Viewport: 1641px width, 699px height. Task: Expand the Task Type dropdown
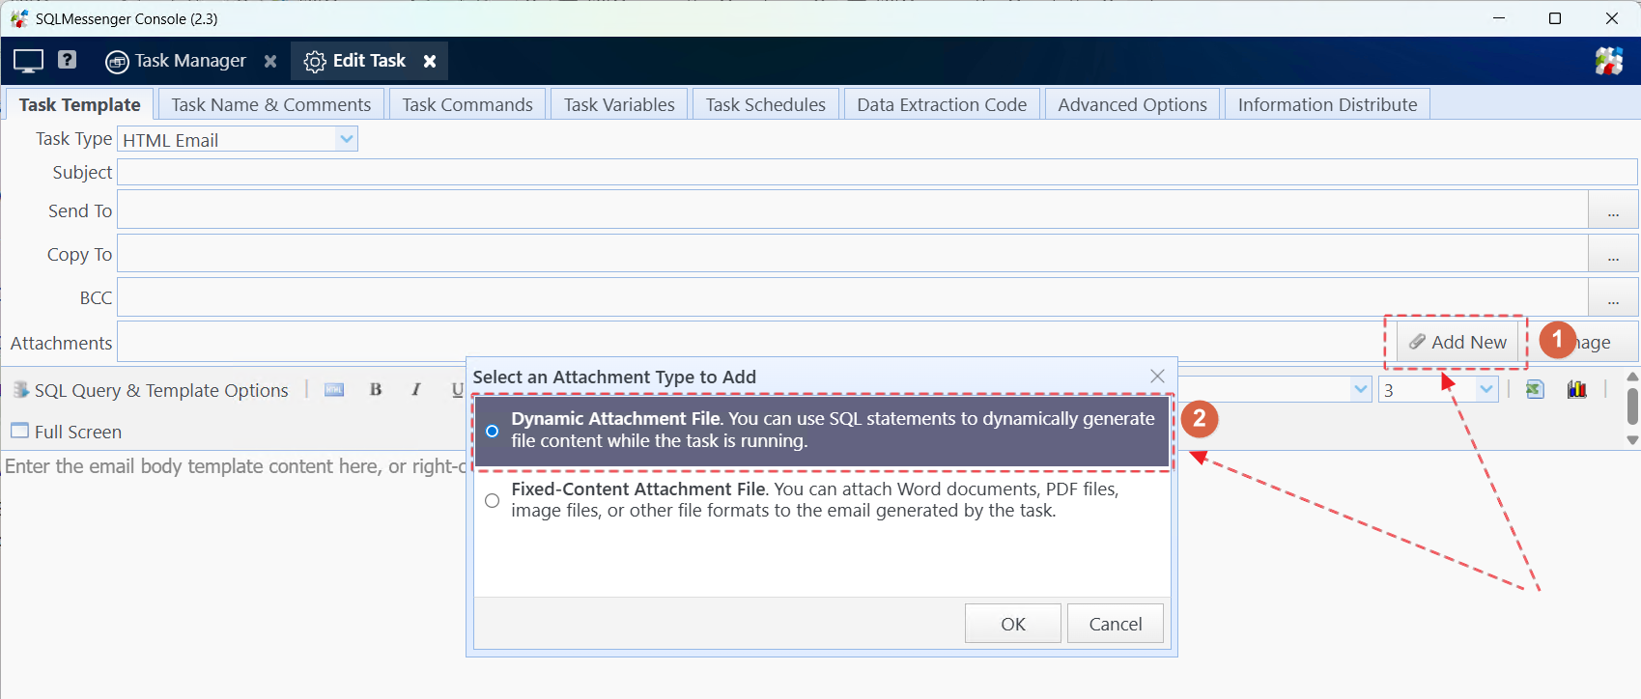347,139
